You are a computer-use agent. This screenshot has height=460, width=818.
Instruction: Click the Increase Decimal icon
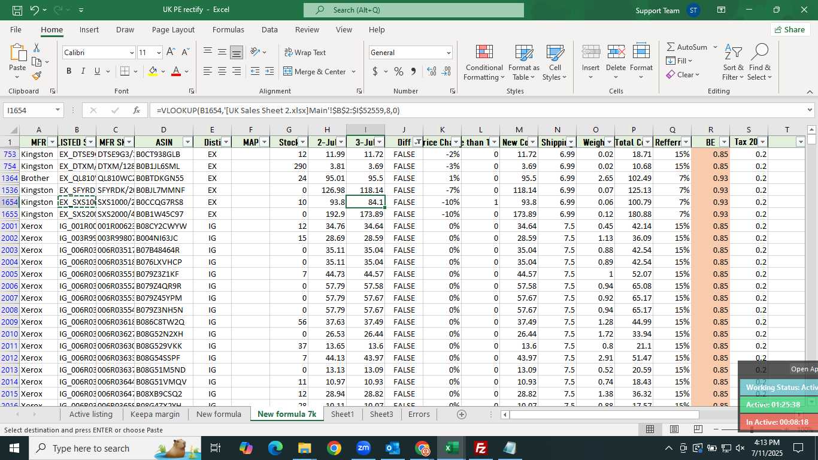(431, 71)
